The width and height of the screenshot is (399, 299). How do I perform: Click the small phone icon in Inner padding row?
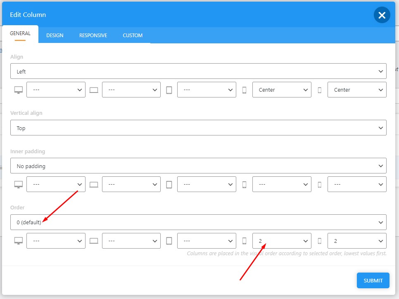click(320, 185)
